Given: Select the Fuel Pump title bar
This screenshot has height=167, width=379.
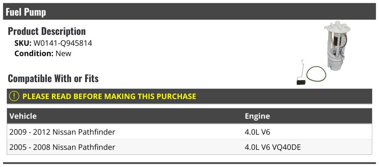Looking at the screenshot, I should (x=189, y=12).
